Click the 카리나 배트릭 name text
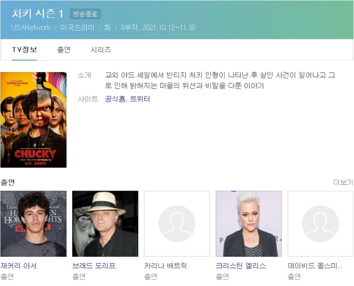The image size is (354, 286). pos(165,266)
